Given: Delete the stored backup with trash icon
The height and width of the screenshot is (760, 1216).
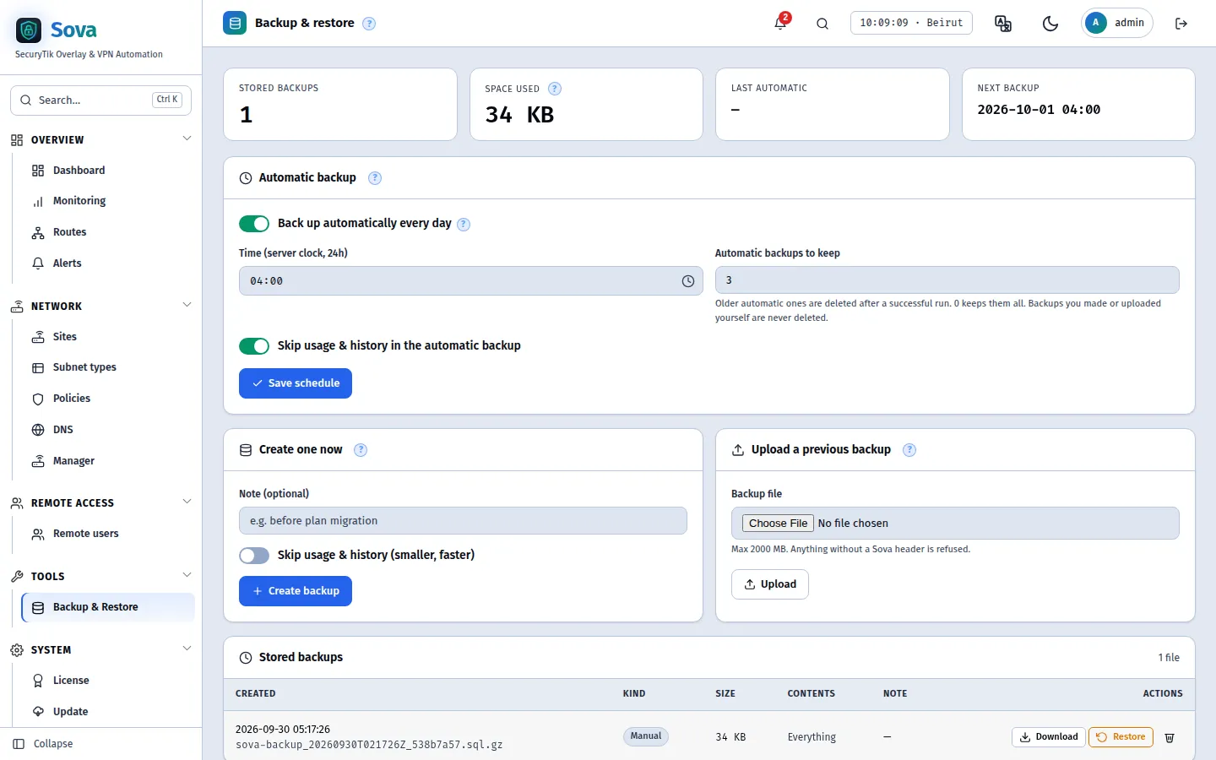Looking at the screenshot, I should [1170, 737].
